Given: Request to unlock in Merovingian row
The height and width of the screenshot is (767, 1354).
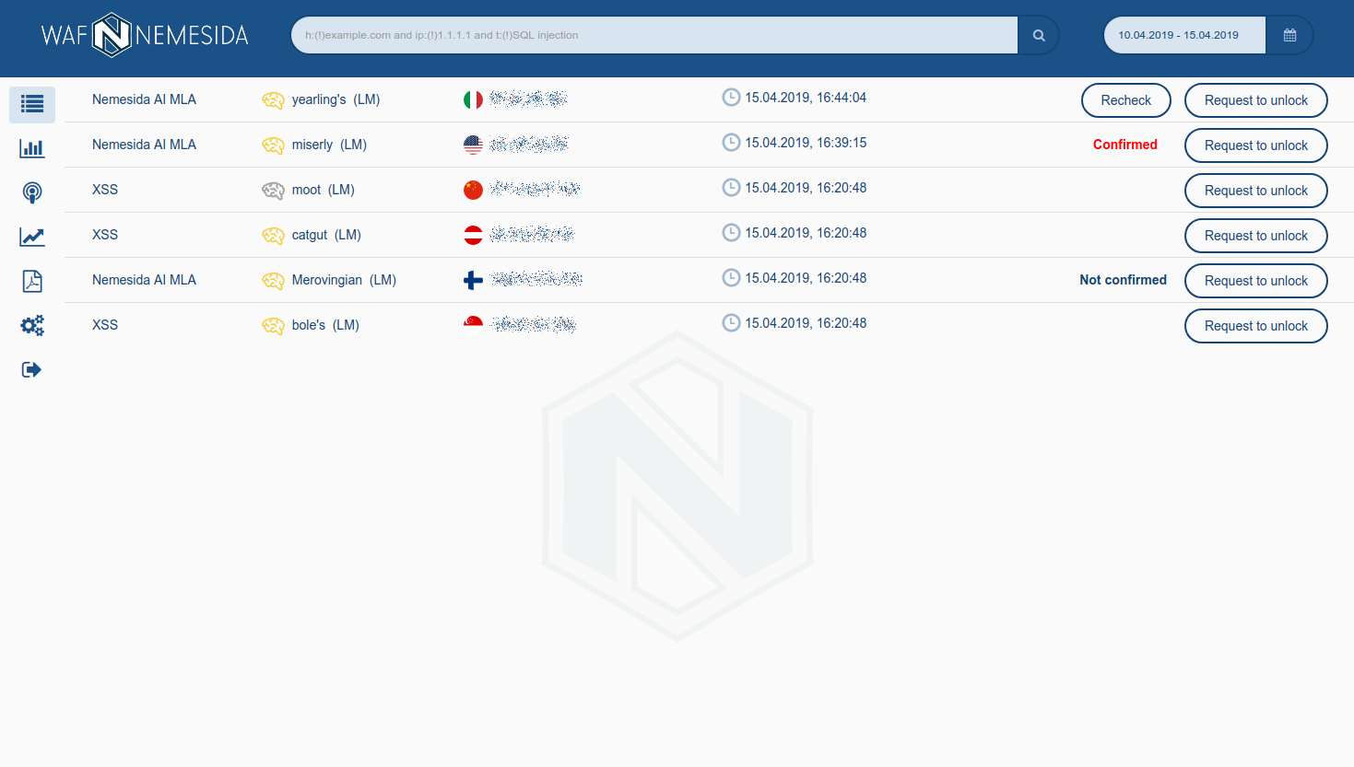Looking at the screenshot, I should coord(1255,281).
